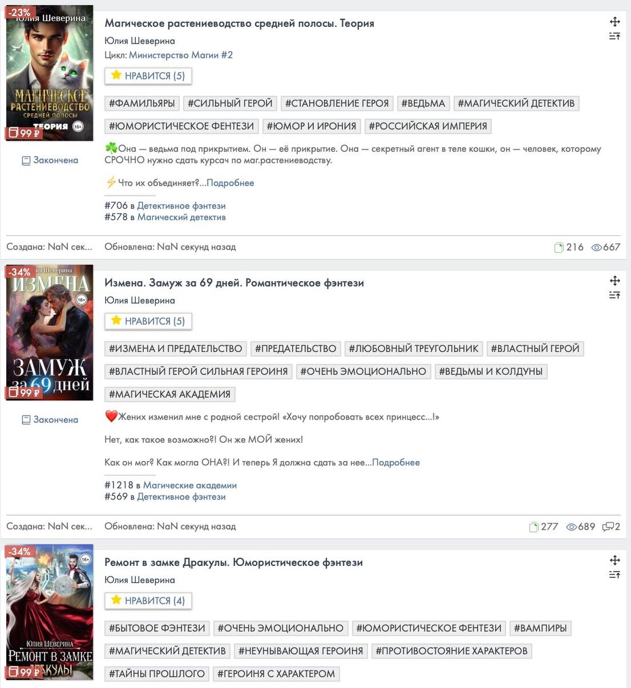Open comments icon showing 2

[608, 527]
